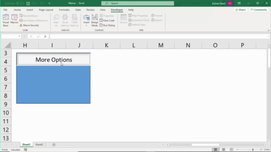271x152 pixels.
Task: Click the formula bar Cancel icon
Action: pyautogui.click(x=31, y=36)
